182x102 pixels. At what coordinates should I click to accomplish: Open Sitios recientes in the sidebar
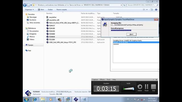[x=33, y=23]
